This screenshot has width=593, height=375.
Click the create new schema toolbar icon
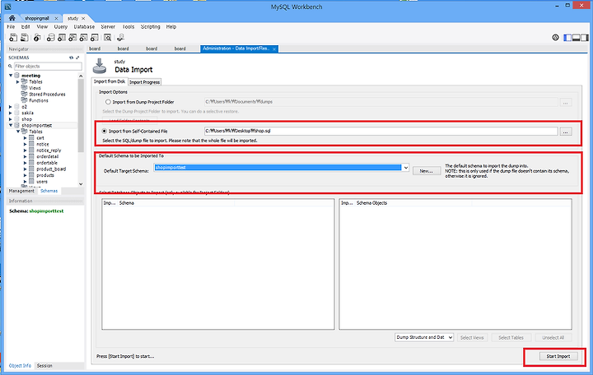(x=50, y=37)
